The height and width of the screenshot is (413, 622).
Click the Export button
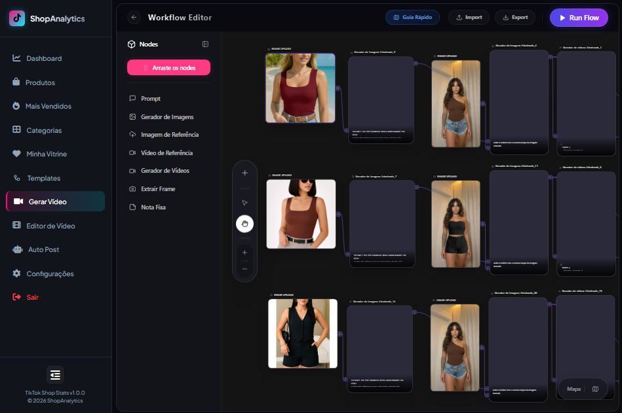515,18
